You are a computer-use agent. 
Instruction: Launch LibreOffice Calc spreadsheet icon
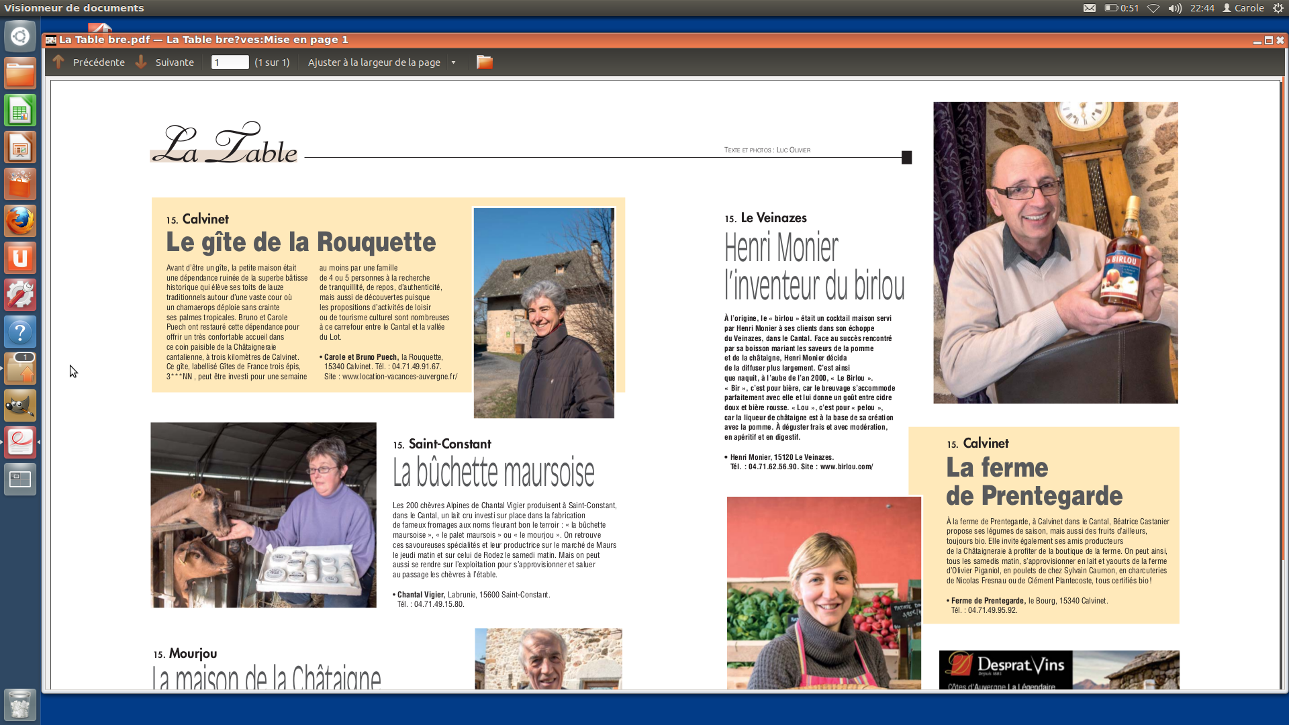coord(20,110)
